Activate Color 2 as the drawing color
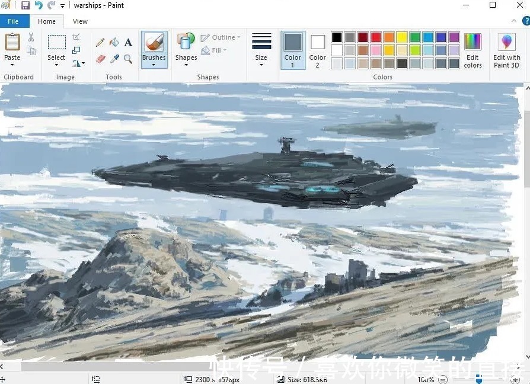 [x=317, y=50]
